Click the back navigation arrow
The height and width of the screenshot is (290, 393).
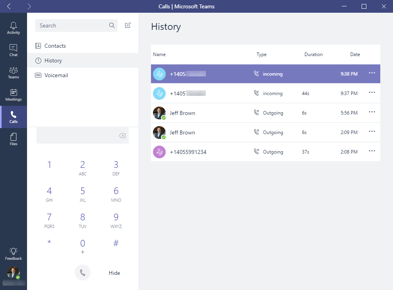coord(9,6)
